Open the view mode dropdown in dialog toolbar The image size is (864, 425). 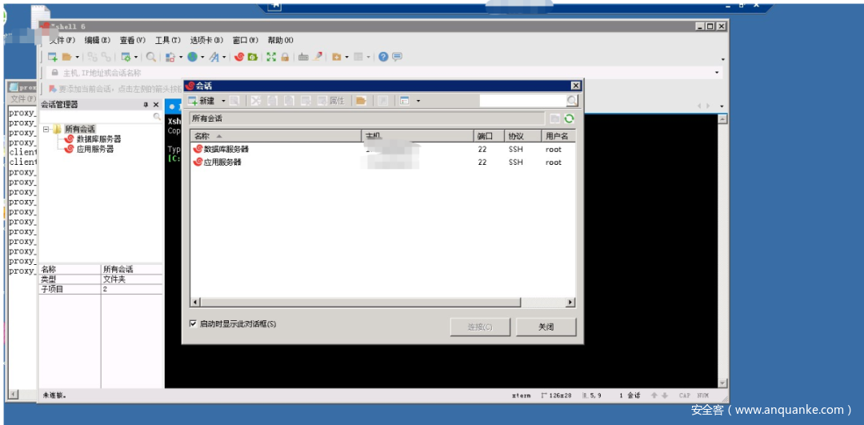pos(418,101)
